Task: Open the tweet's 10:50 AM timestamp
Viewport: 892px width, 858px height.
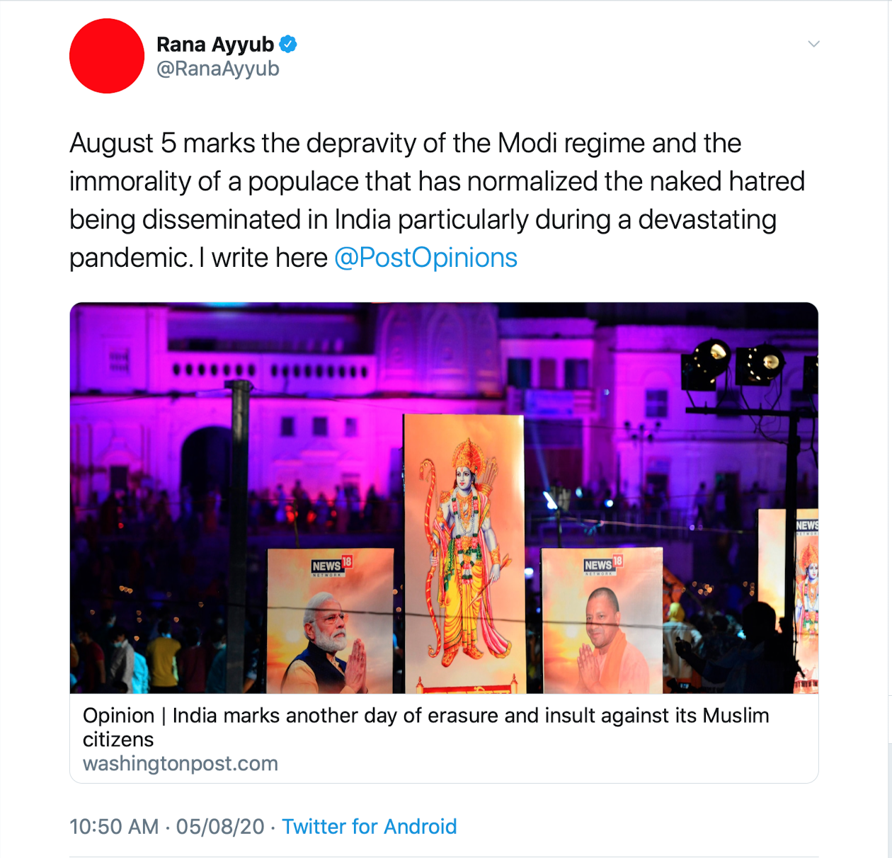Action: coord(114,826)
